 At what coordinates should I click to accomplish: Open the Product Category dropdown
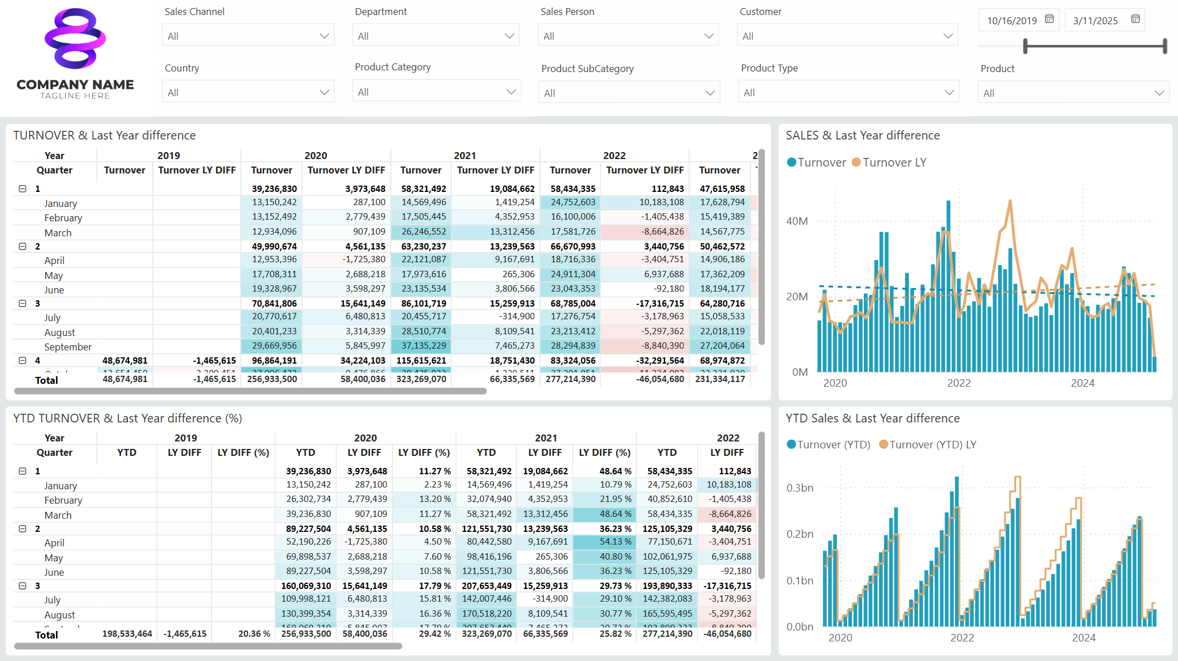click(x=436, y=92)
